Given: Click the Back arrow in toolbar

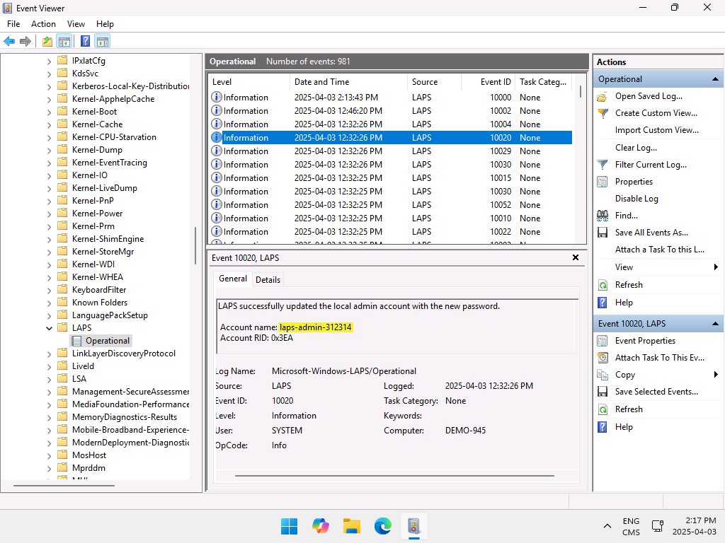Looking at the screenshot, I should (x=9, y=41).
